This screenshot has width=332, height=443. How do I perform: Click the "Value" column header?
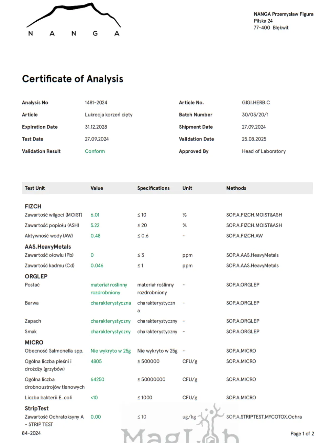(97, 188)
